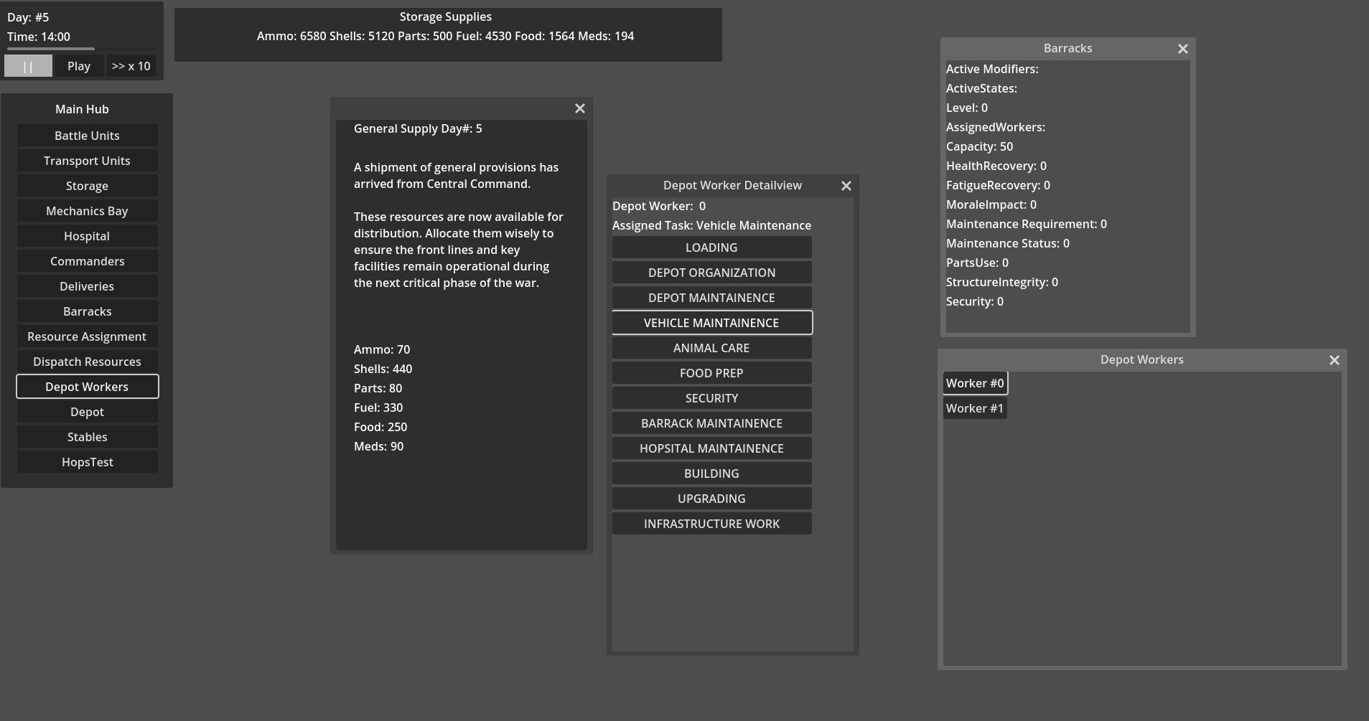
Task: Open the Storage menu entry
Action: coord(87,186)
